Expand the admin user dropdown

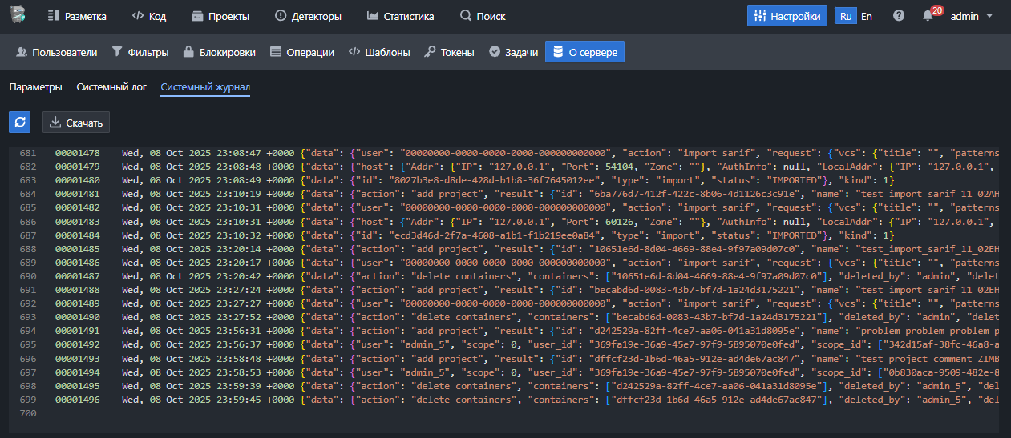pos(971,16)
